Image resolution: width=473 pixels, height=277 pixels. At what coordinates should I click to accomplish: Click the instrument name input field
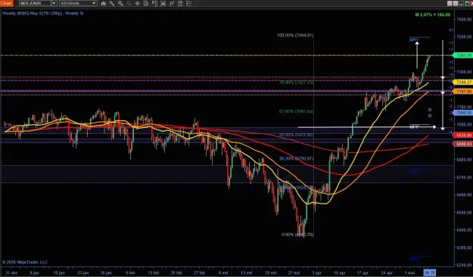(x=35, y=3)
